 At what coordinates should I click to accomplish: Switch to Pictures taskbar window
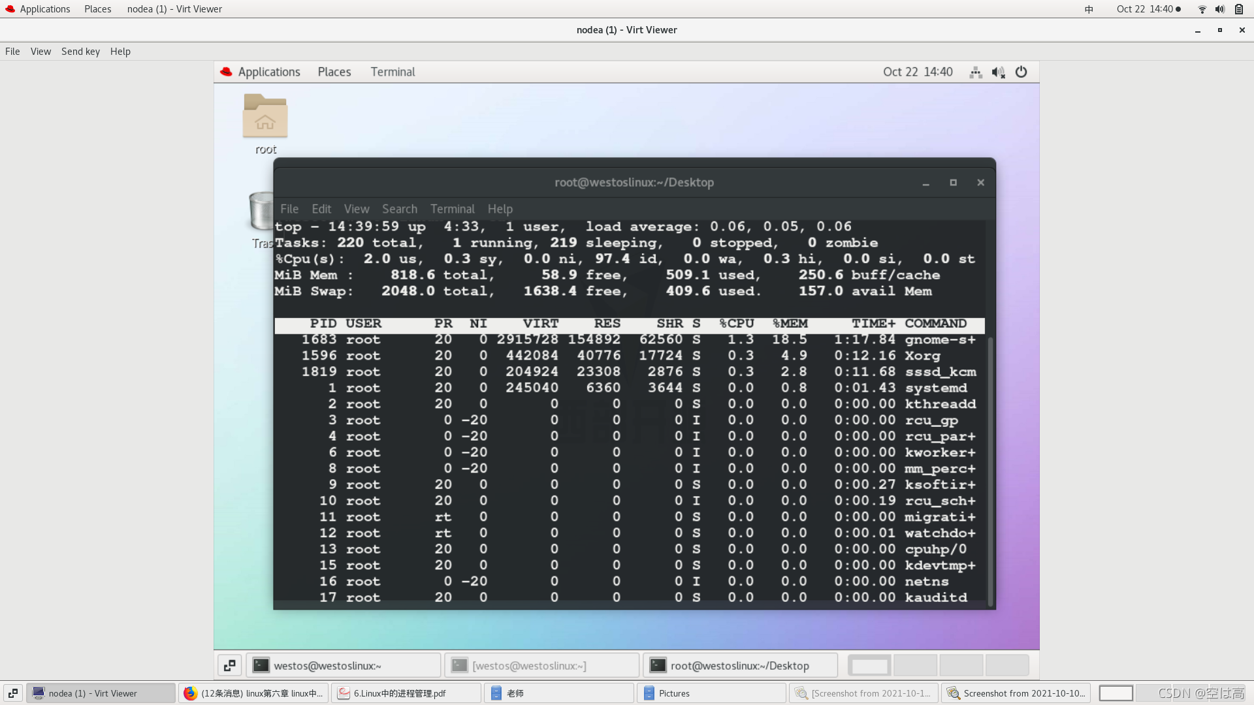(x=712, y=693)
